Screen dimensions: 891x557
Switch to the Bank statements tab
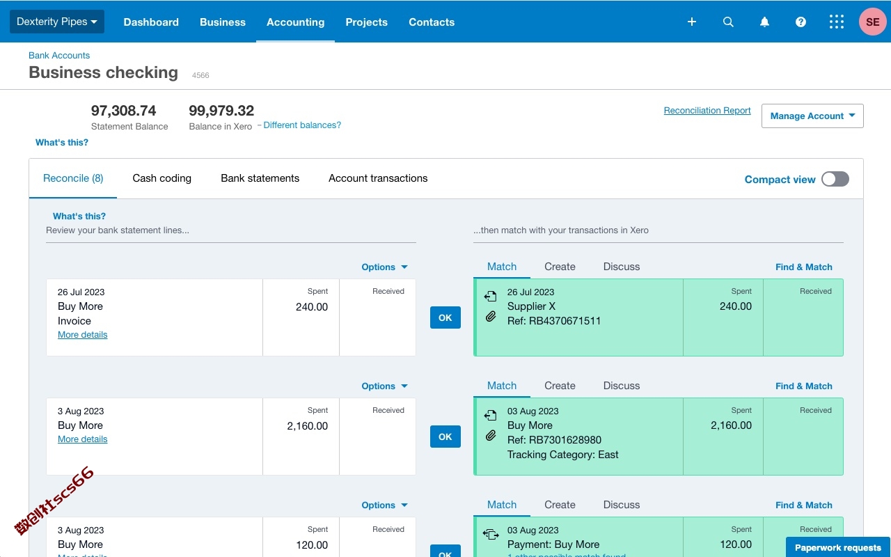260,178
